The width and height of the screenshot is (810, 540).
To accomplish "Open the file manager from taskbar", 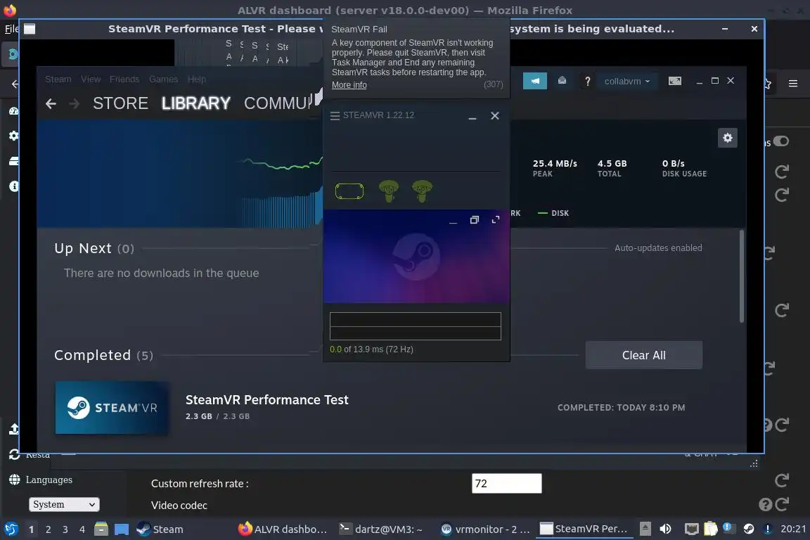I will [101, 529].
